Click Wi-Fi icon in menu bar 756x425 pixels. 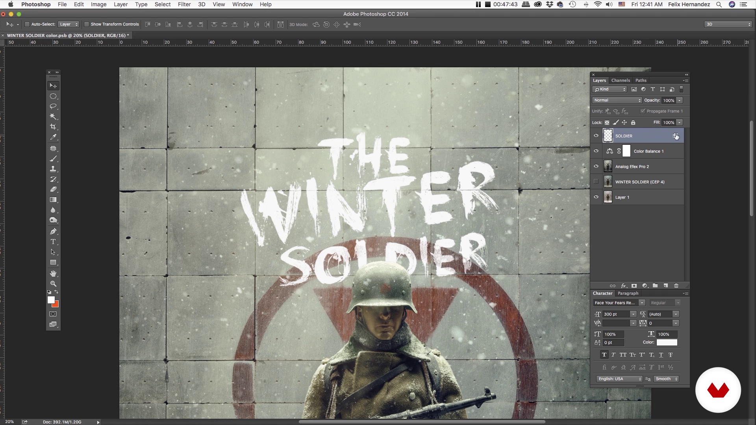(598, 4)
